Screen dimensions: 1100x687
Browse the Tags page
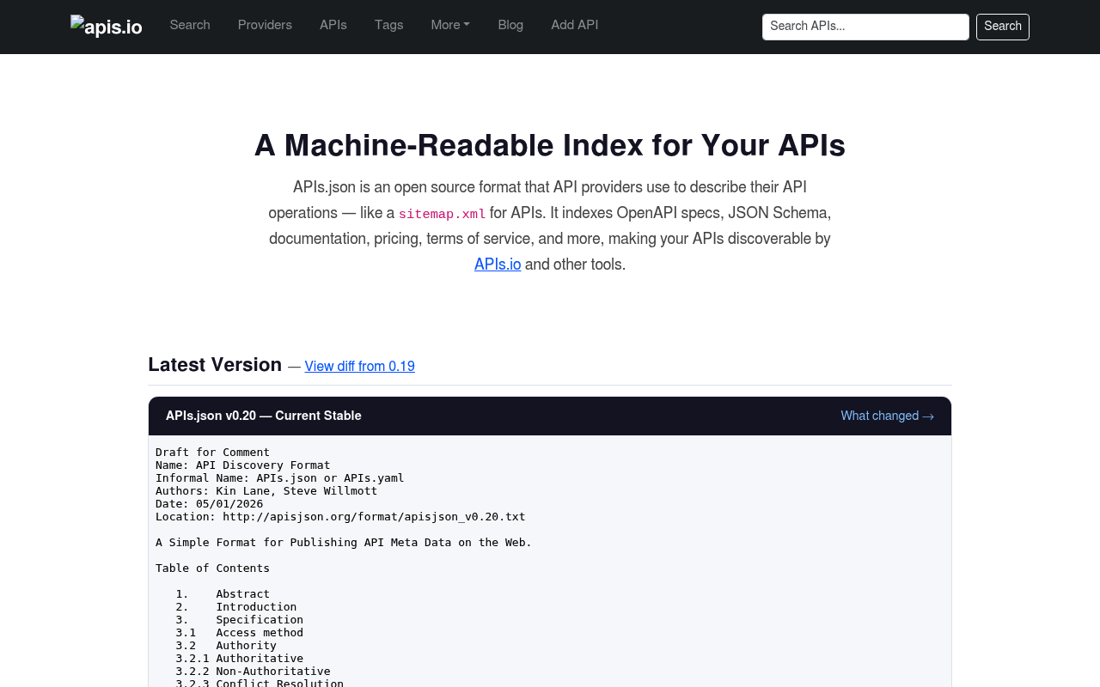tap(388, 26)
